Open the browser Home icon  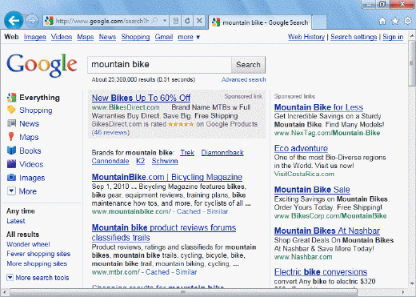pos(382,21)
